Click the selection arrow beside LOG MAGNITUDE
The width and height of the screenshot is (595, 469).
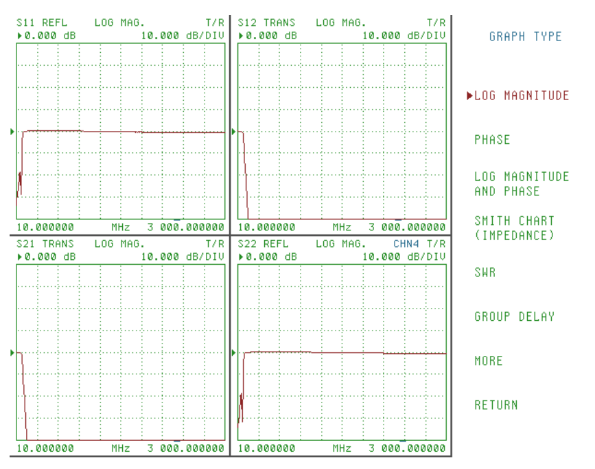click(x=470, y=96)
